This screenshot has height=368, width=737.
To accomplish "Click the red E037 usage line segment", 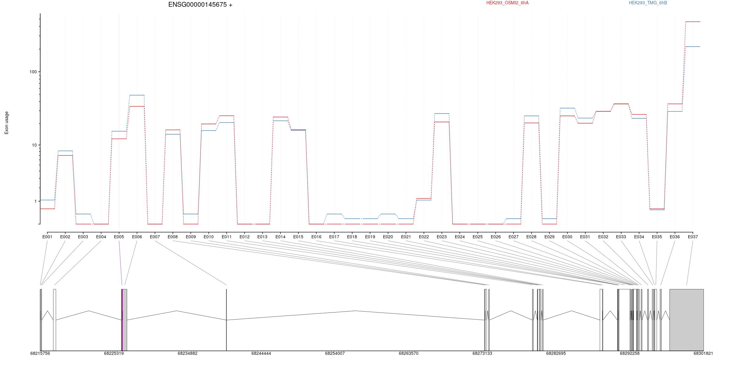I will (693, 22).
